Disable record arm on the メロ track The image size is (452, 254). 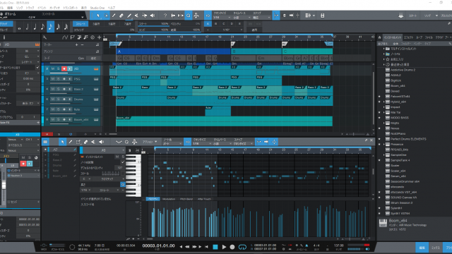coord(64,69)
